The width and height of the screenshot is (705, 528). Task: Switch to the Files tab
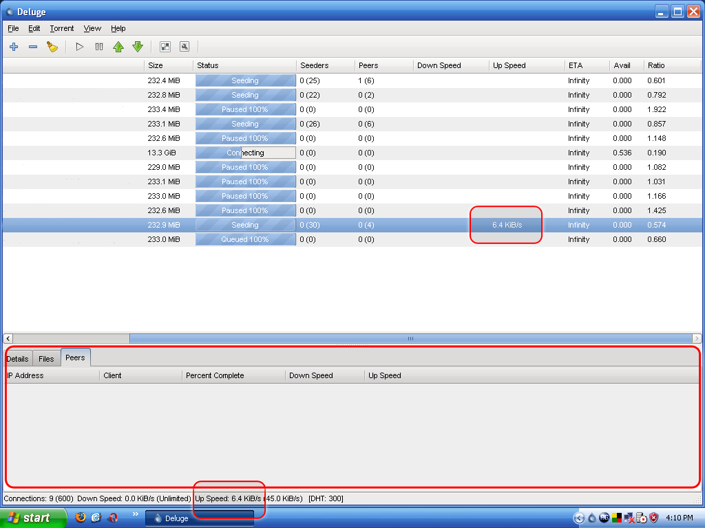pyautogui.click(x=46, y=359)
